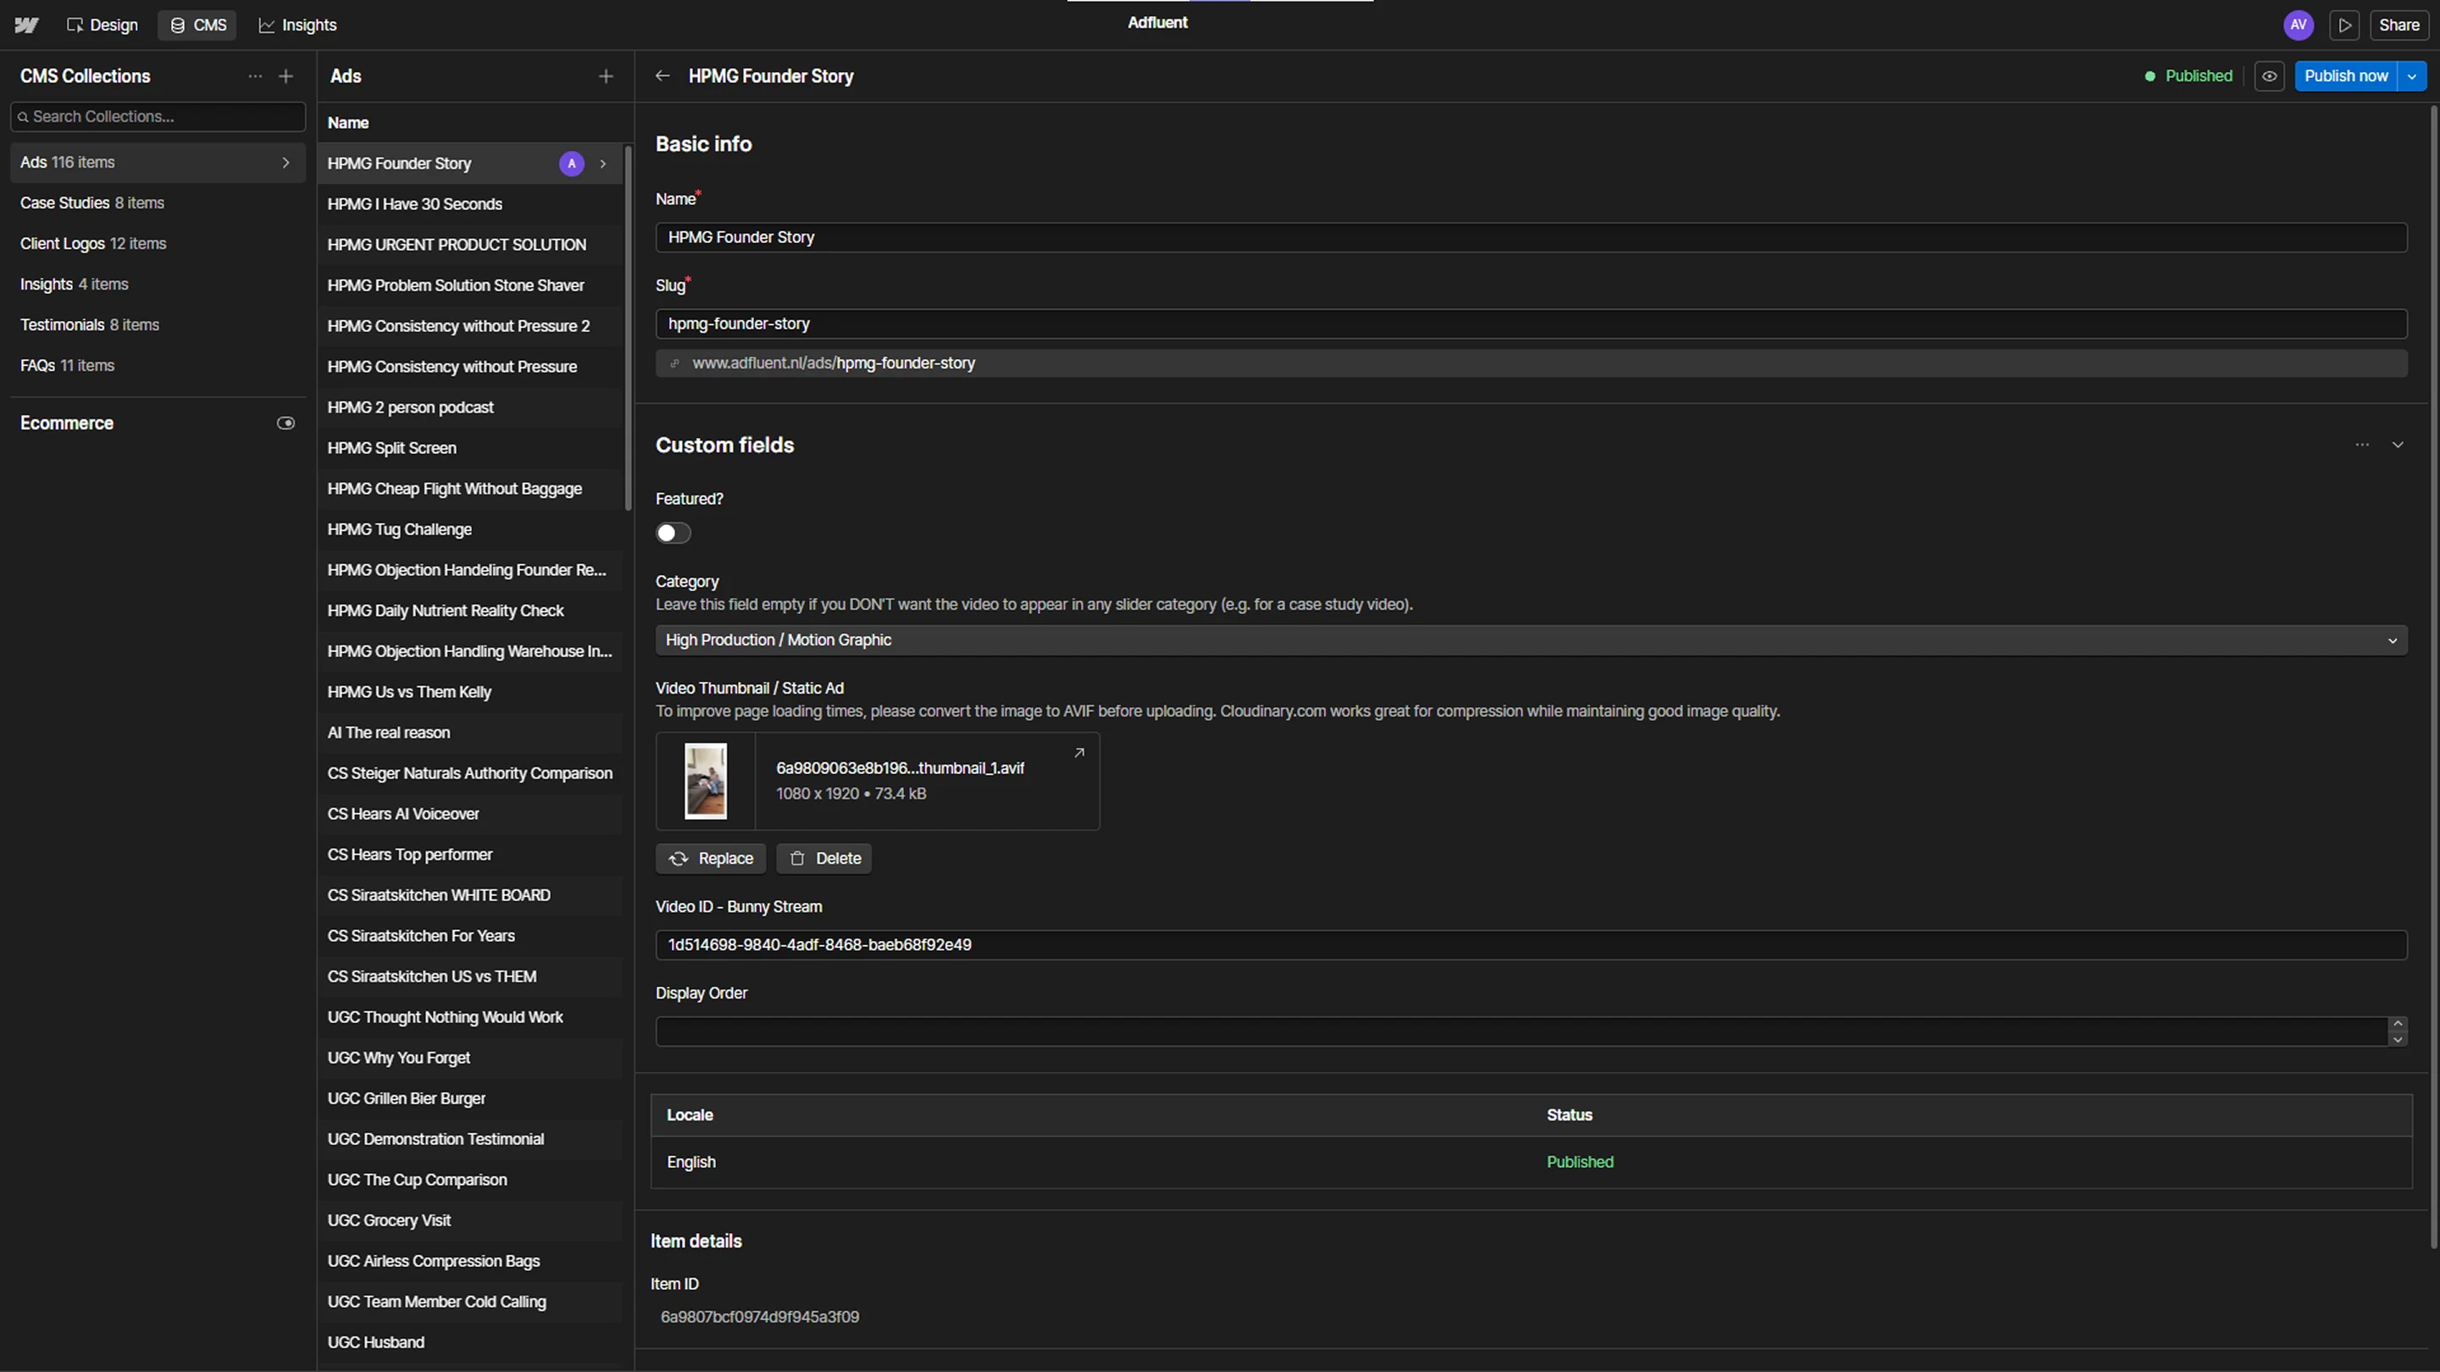Go back with the arrow icon

click(662, 75)
